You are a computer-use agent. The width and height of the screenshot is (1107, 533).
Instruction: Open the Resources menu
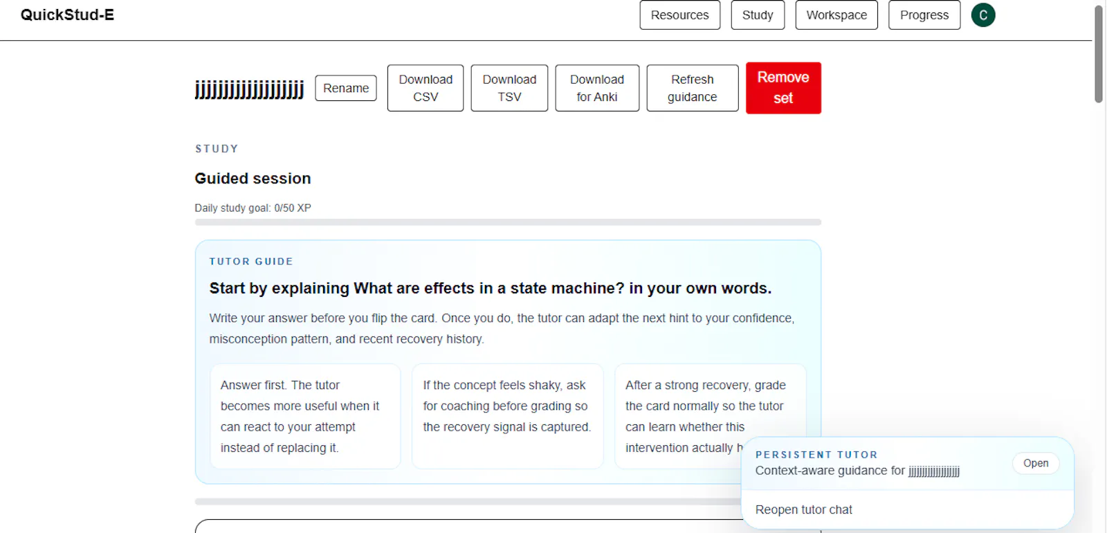(x=679, y=15)
